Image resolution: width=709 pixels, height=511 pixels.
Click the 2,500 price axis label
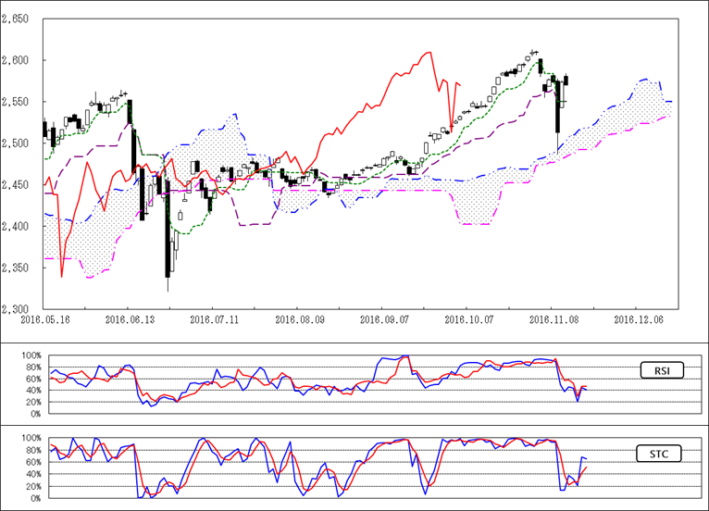tap(16, 143)
